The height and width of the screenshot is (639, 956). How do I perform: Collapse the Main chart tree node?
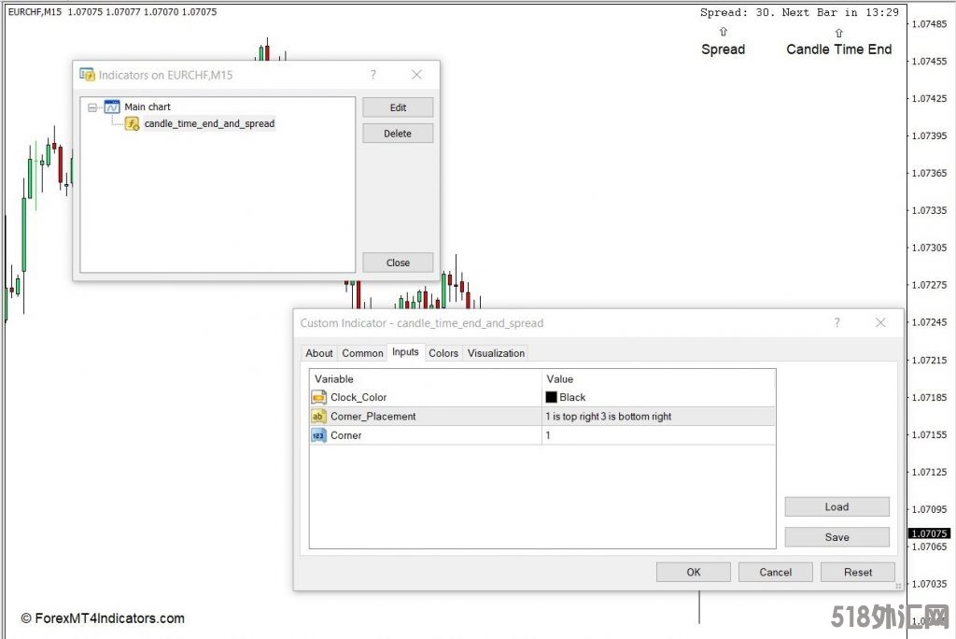tap(92, 107)
